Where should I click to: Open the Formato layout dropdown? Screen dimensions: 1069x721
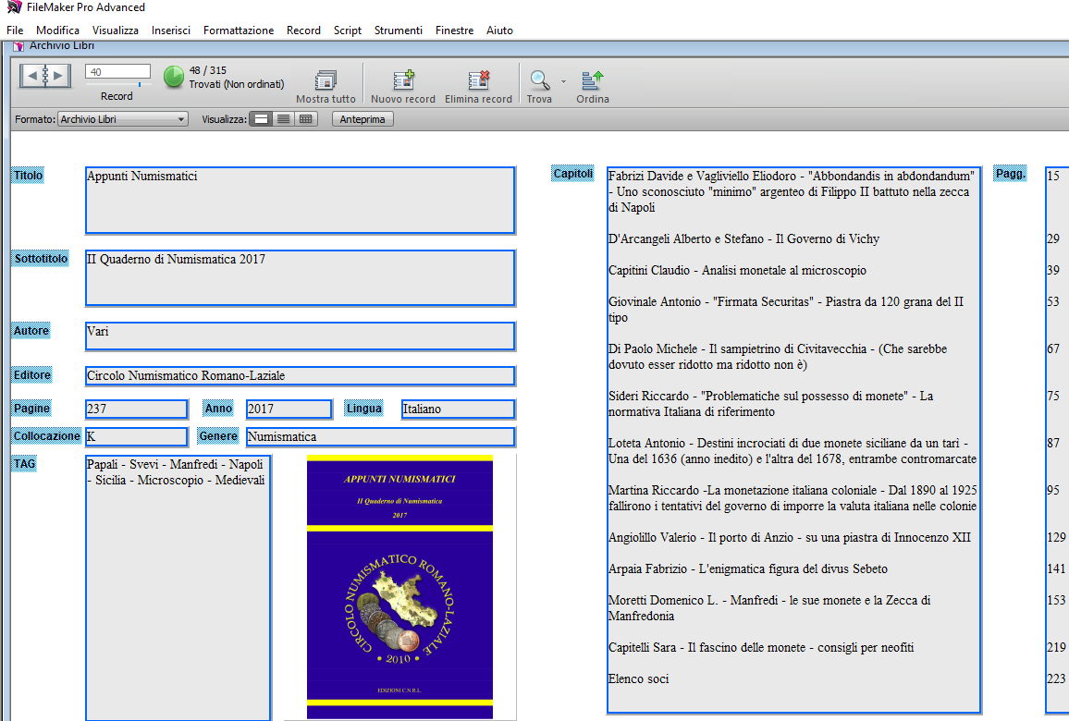(123, 119)
